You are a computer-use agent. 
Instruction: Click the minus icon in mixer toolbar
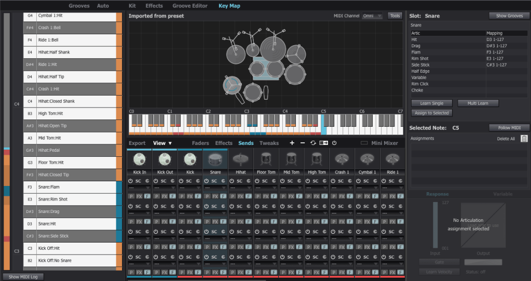tap(303, 143)
